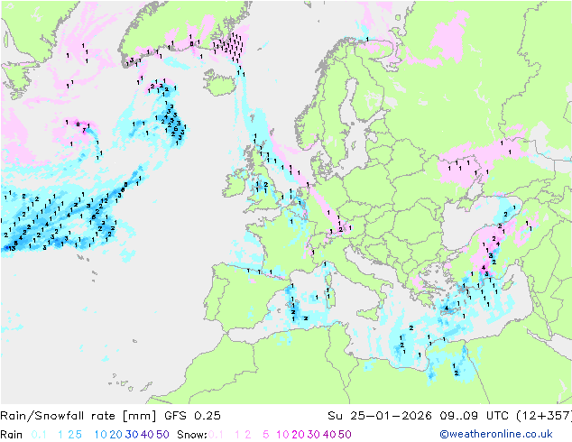Viewport: 572px width, 442px height.
Task: Pick the Snow 30 legend color value
Action: click(314, 435)
